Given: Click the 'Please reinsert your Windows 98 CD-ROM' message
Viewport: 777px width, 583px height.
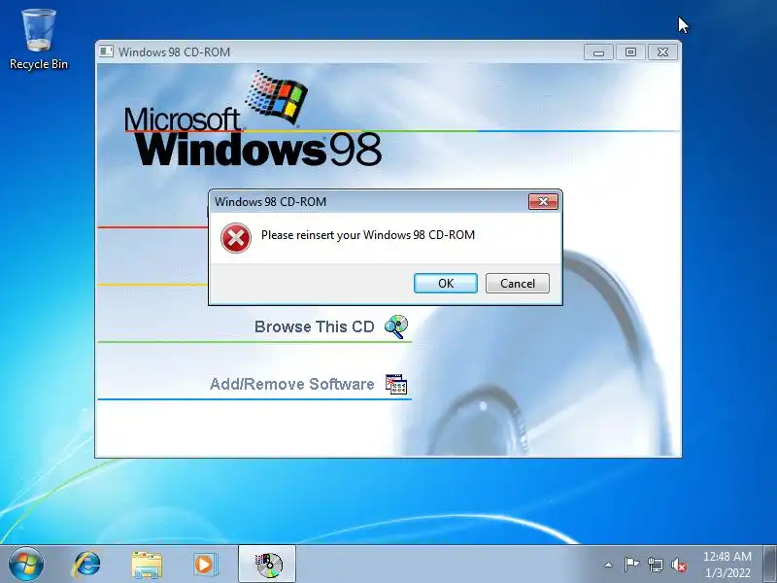Looking at the screenshot, I should [x=368, y=235].
